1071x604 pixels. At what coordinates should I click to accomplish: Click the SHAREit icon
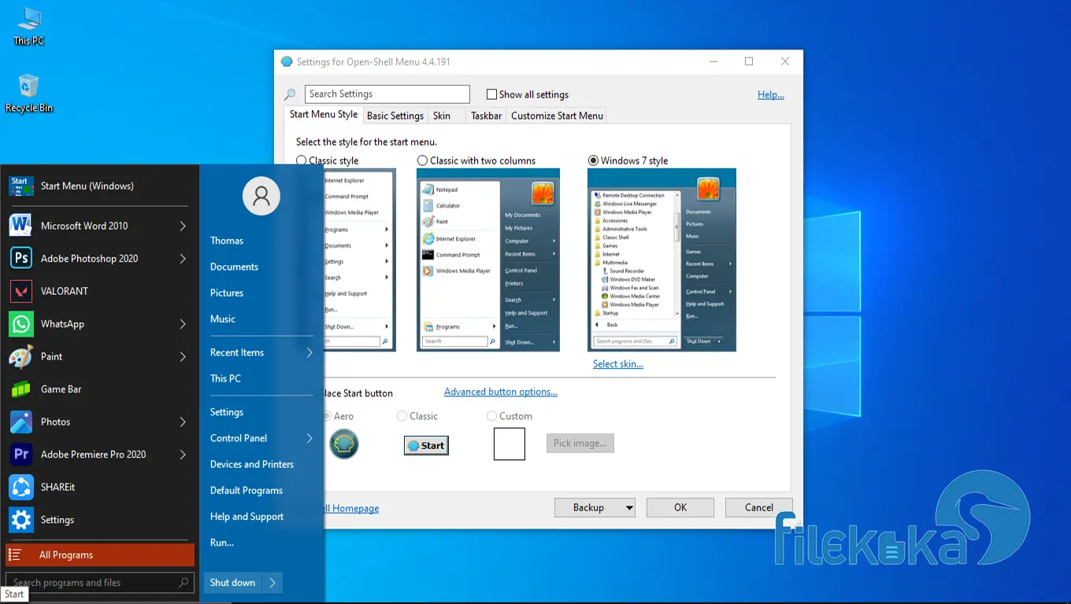20,487
